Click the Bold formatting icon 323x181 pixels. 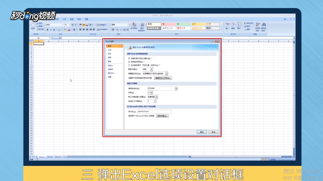(48, 30)
